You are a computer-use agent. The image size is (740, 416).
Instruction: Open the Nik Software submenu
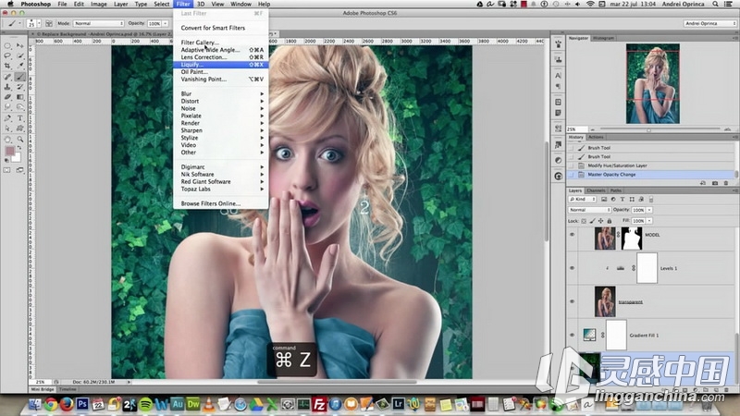click(221, 175)
